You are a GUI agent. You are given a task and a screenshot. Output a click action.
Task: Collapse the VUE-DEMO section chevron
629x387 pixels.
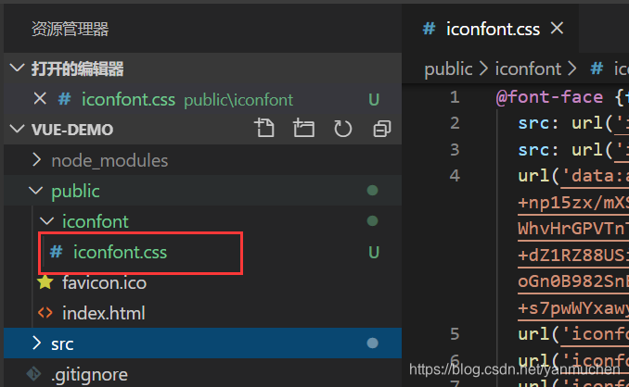point(18,129)
